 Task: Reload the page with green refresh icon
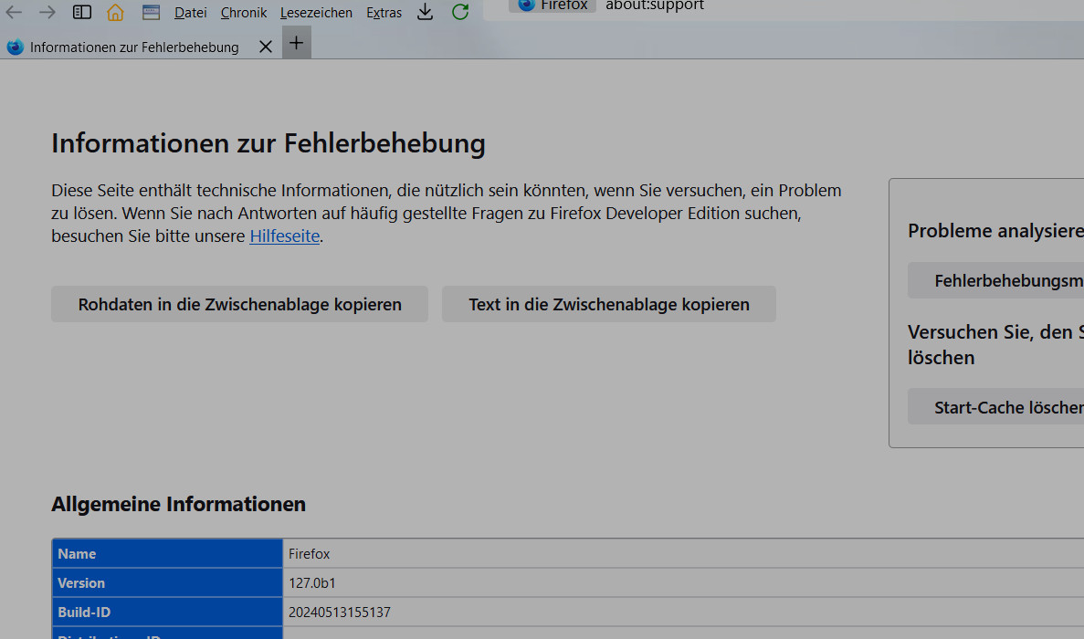pos(460,12)
